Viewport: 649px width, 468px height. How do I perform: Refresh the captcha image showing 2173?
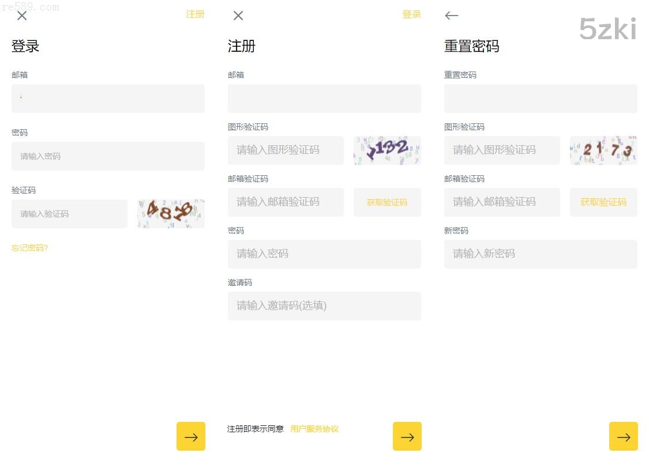pyautogui.click(x=603, y=150)
